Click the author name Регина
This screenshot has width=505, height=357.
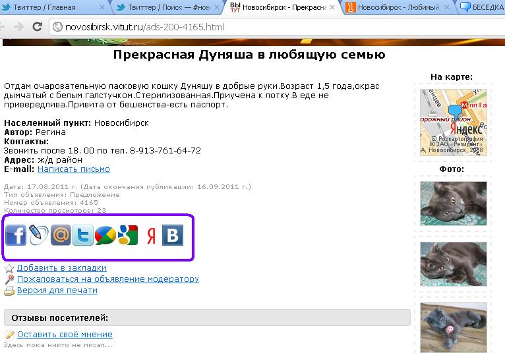click(51, 132)
